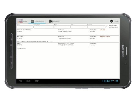Open the 4'IMMO - L'ADRESSE intervention row

(68, 32)
